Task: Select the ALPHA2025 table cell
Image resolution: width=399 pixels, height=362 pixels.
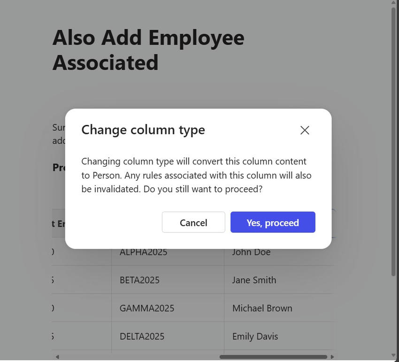Action: [144, 252]
